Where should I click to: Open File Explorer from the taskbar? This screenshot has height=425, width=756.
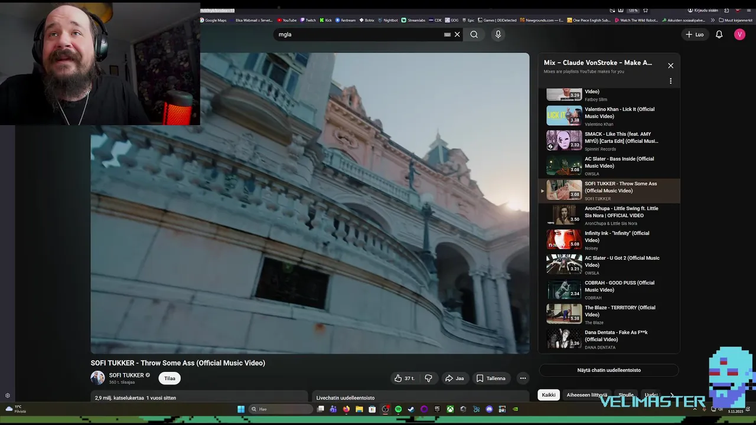[x=359, y=409]
